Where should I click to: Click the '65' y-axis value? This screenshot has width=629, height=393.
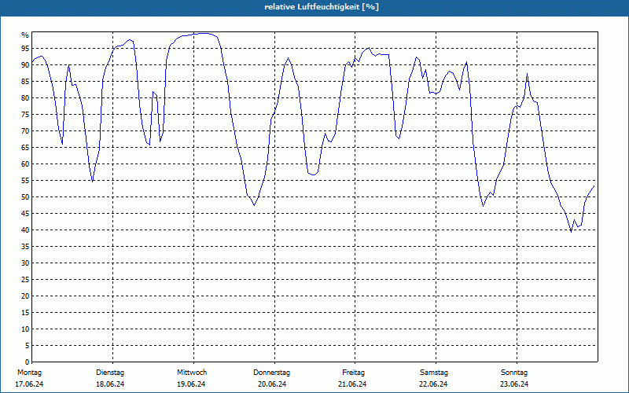(25, 148)
